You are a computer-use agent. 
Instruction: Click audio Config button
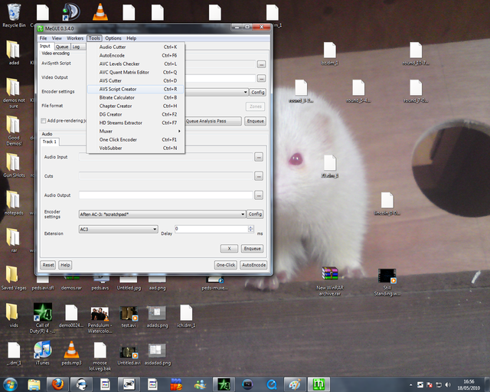point(255,214)
